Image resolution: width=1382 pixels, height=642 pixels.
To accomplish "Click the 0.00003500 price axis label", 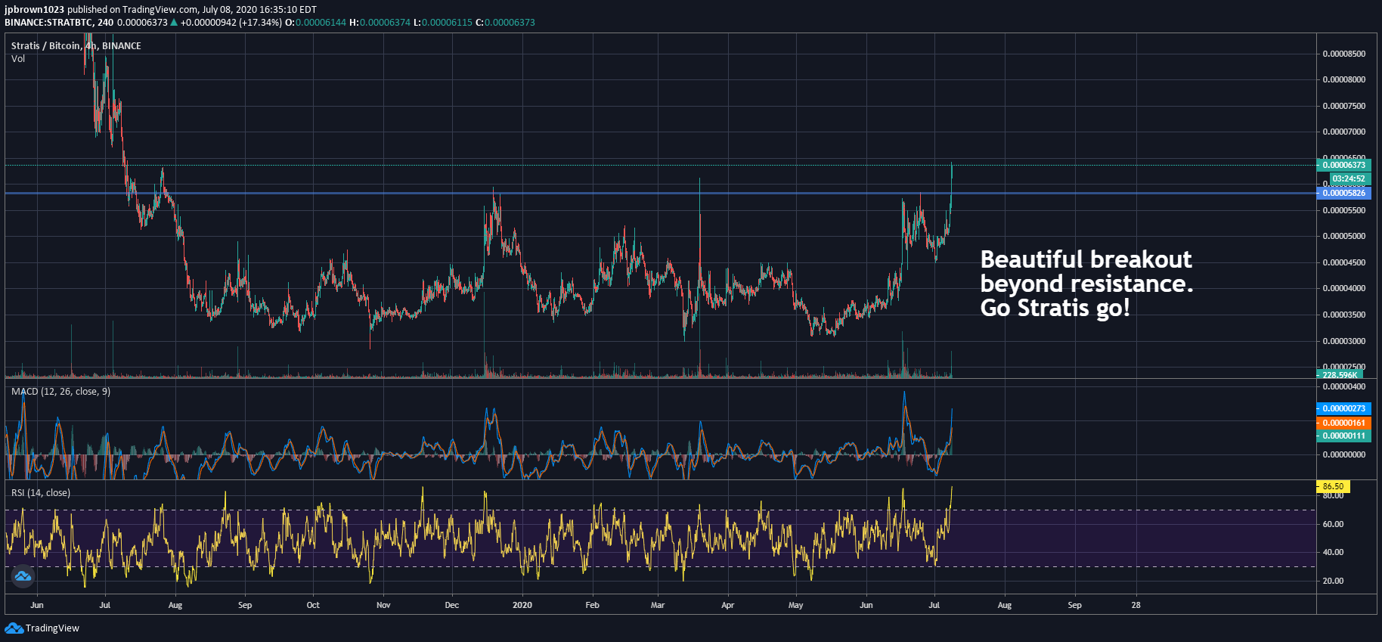I will 1344,315.
